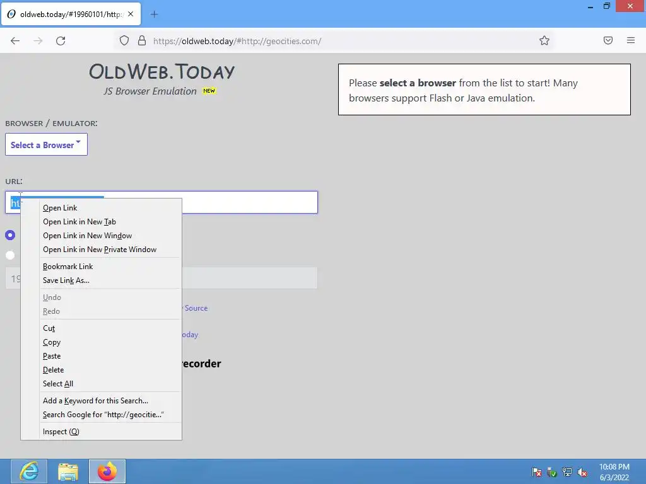The height and width of the screenshot is (484, 646).
Task: Select Add a Keyword for this Search...
Action: click(x=96, y=401)
